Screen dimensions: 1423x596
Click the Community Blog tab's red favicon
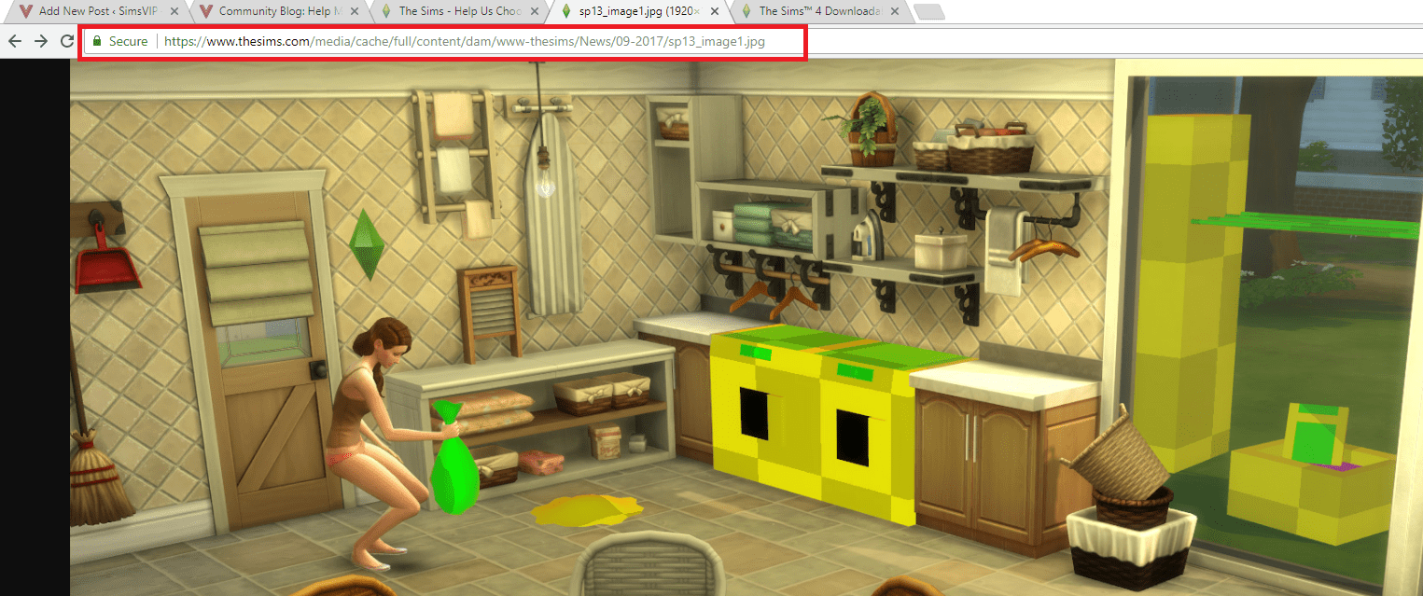(206, 12)
